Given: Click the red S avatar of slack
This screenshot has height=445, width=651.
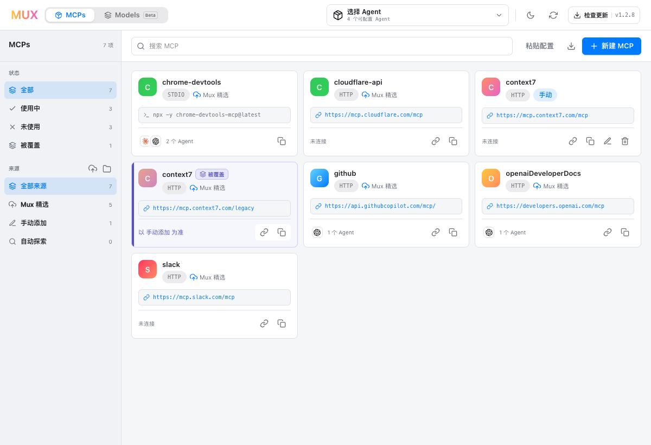Looking at the screenshot, I should click(x=148, y=269).
